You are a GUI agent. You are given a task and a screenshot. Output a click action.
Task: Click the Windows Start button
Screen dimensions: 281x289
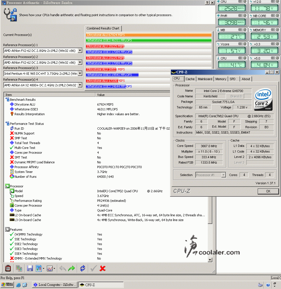pos(7,285)
